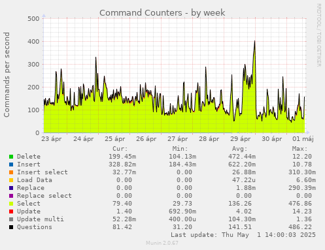The image size is (325, 250).
Task: Click the 'Min:' column header
Action: click(180, 149)
